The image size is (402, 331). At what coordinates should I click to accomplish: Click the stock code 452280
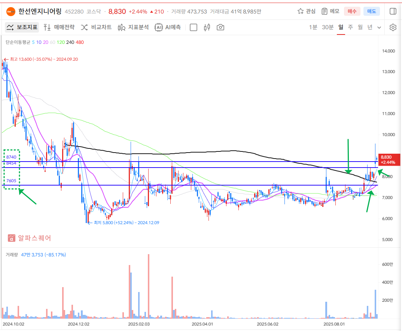point(74,12)
